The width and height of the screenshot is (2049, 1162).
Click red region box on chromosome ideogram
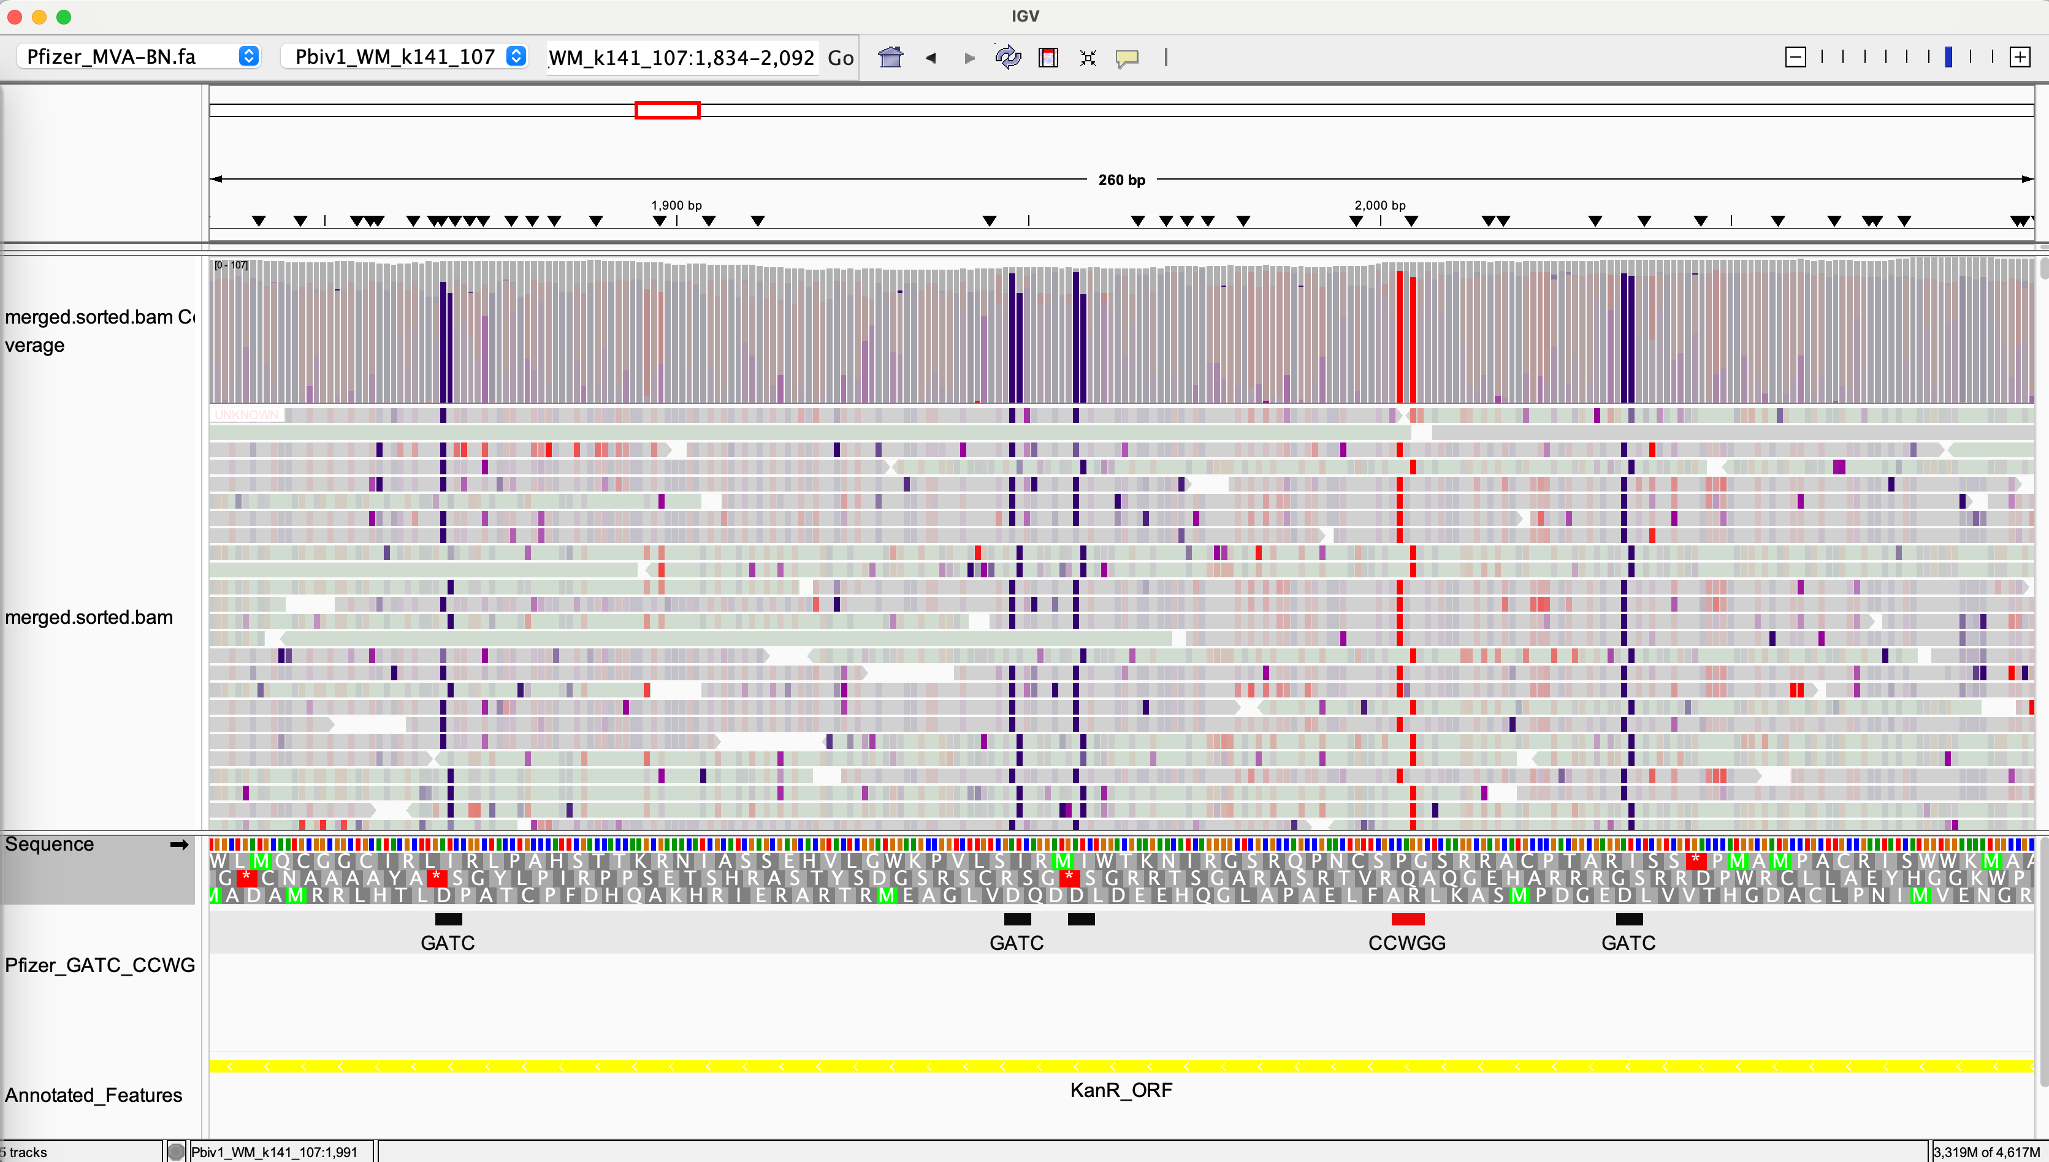point(667,110)
